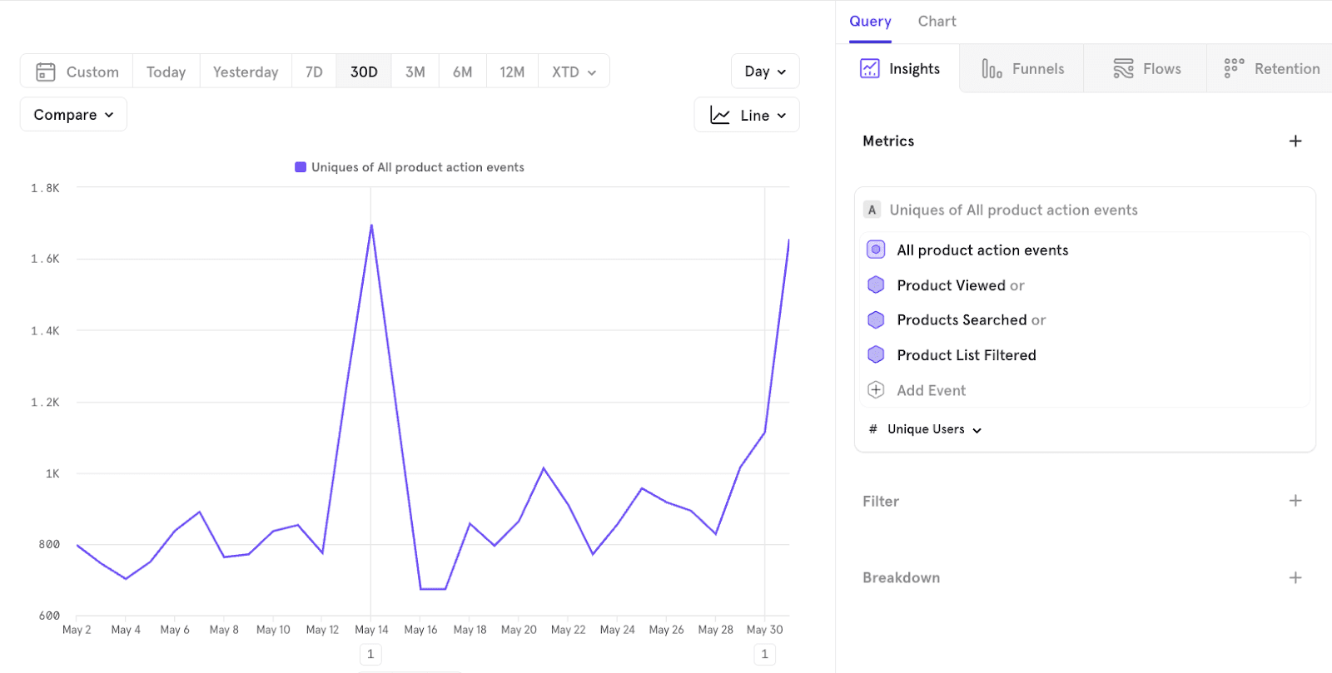Screen dimensions: 1332x673
Task: Click the Flows icon
Action: click(1123, 69)
